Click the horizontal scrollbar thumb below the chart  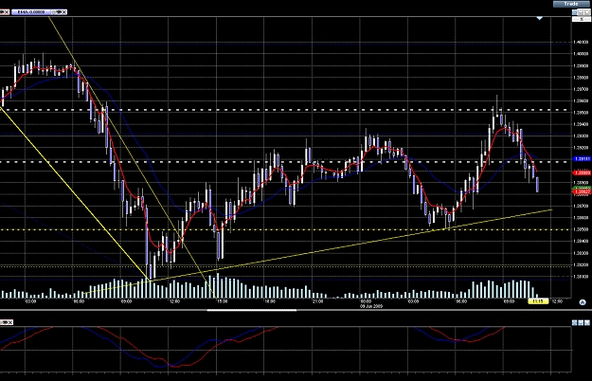pyautogui.click(x=251, y=310)
